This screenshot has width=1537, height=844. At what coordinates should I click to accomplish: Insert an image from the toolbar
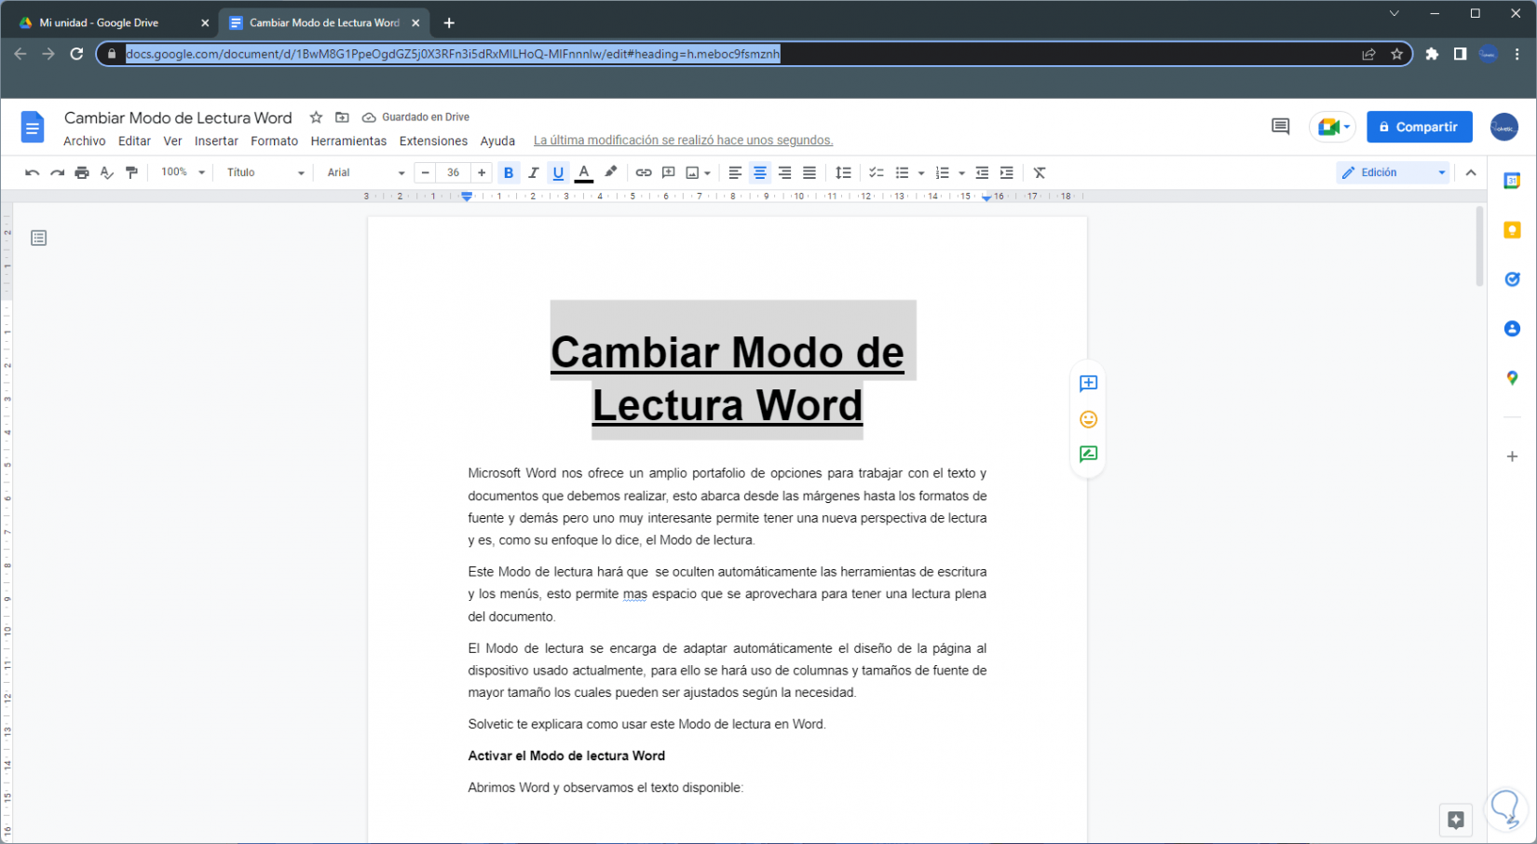[692, 172]
